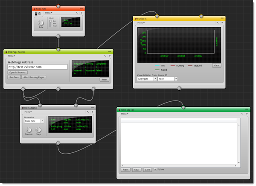Open Menu in Web Page Runner
Viewport: 256px width, 186px height.
(12, 56)
